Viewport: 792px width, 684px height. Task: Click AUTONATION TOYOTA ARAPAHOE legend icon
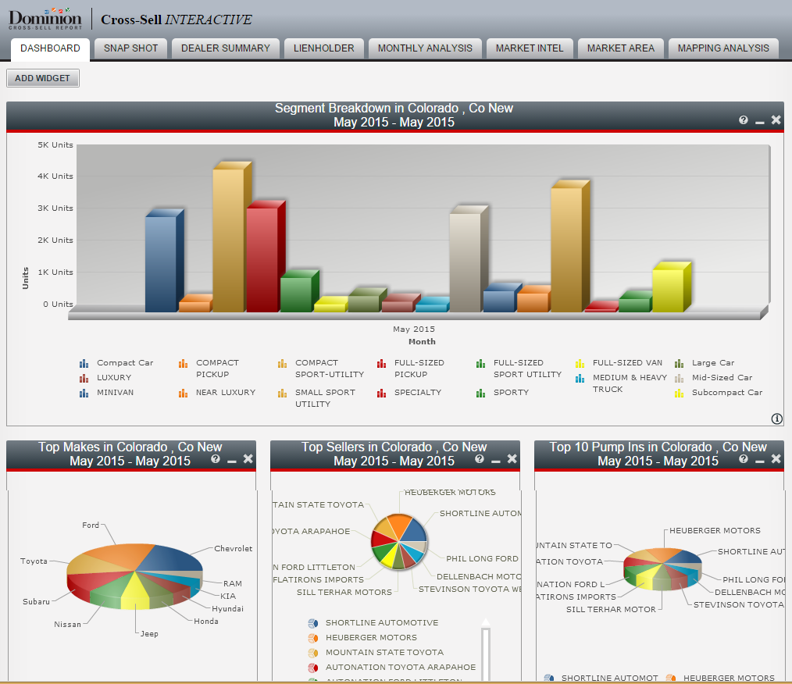click(x=313, y=668)
